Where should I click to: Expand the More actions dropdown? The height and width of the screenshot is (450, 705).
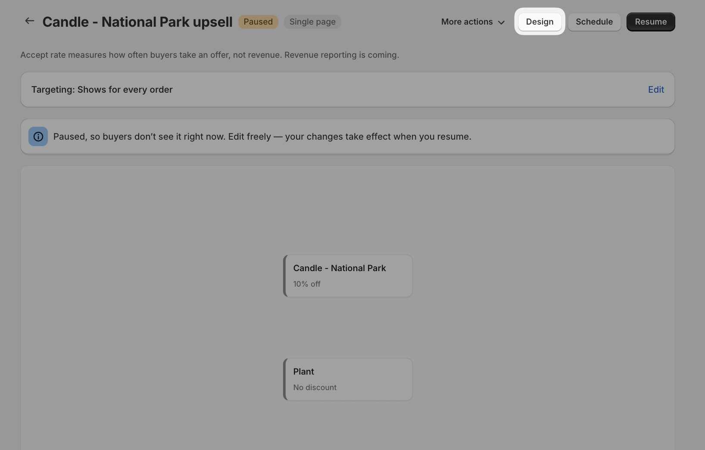(x=473, y=22)
